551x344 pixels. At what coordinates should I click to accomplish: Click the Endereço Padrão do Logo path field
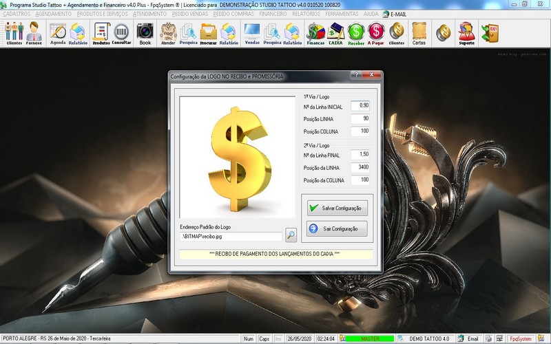tap(231, 237)
